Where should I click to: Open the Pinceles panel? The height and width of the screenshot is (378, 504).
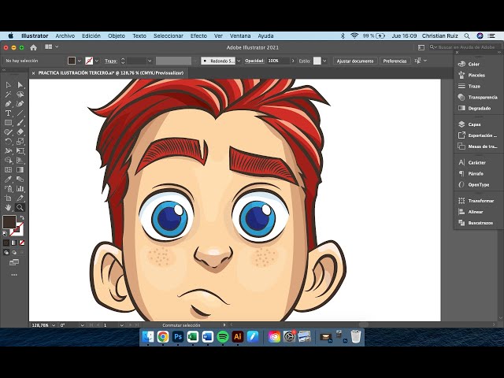(x=478, y=76)
